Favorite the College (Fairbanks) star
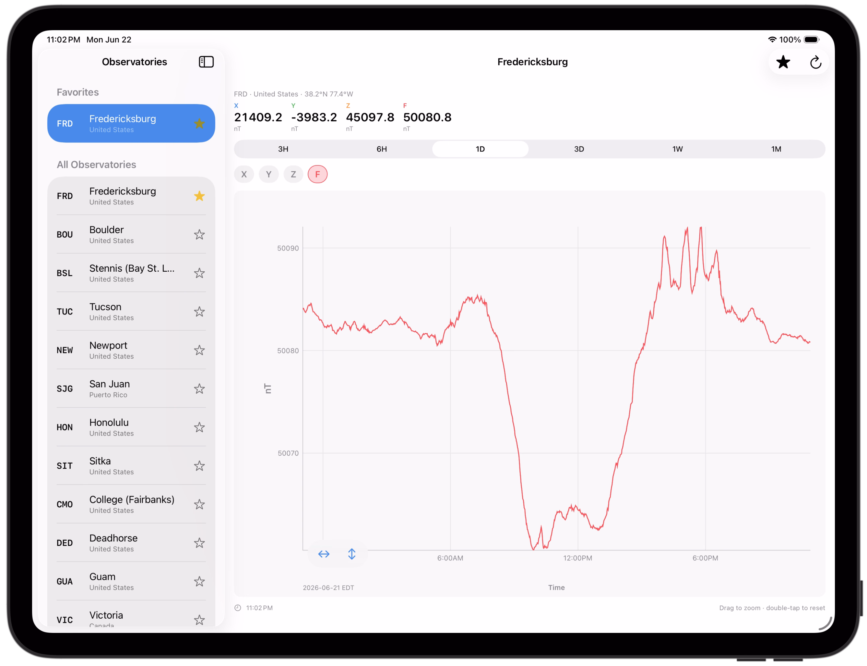 tap(199, 504)
